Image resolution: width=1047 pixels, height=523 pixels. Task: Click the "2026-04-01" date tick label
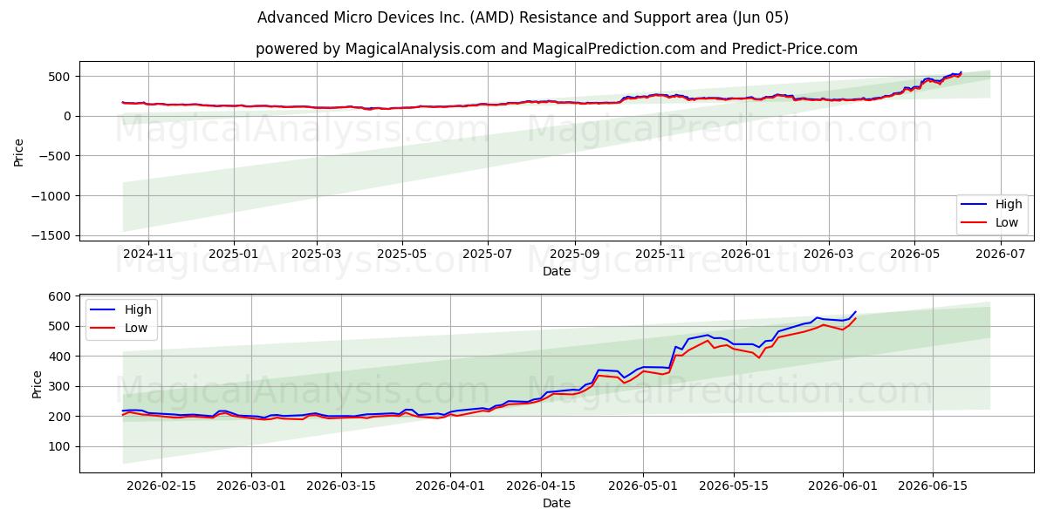(450, 486)
